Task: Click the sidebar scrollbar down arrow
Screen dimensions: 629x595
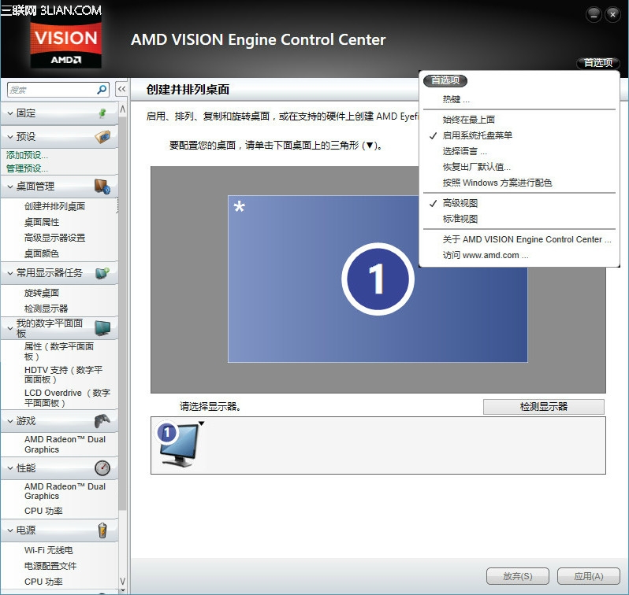Action: (123, 581)
